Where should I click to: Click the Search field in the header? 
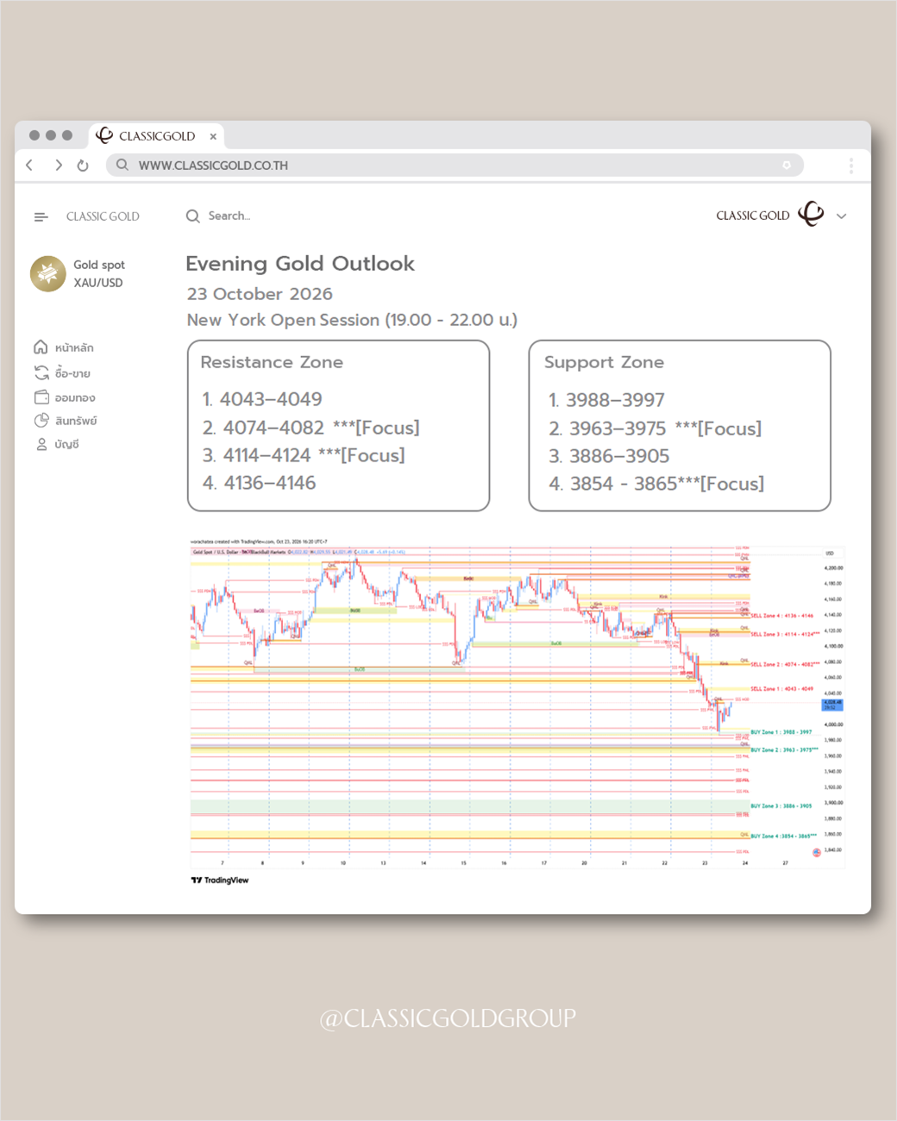229,216
